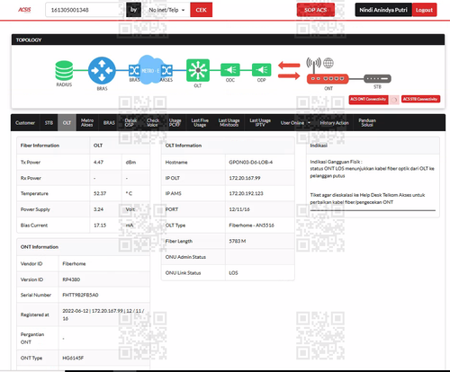
Task: Click the Nindi Anindya Putri user button
Action: click(x=383, y=10)
